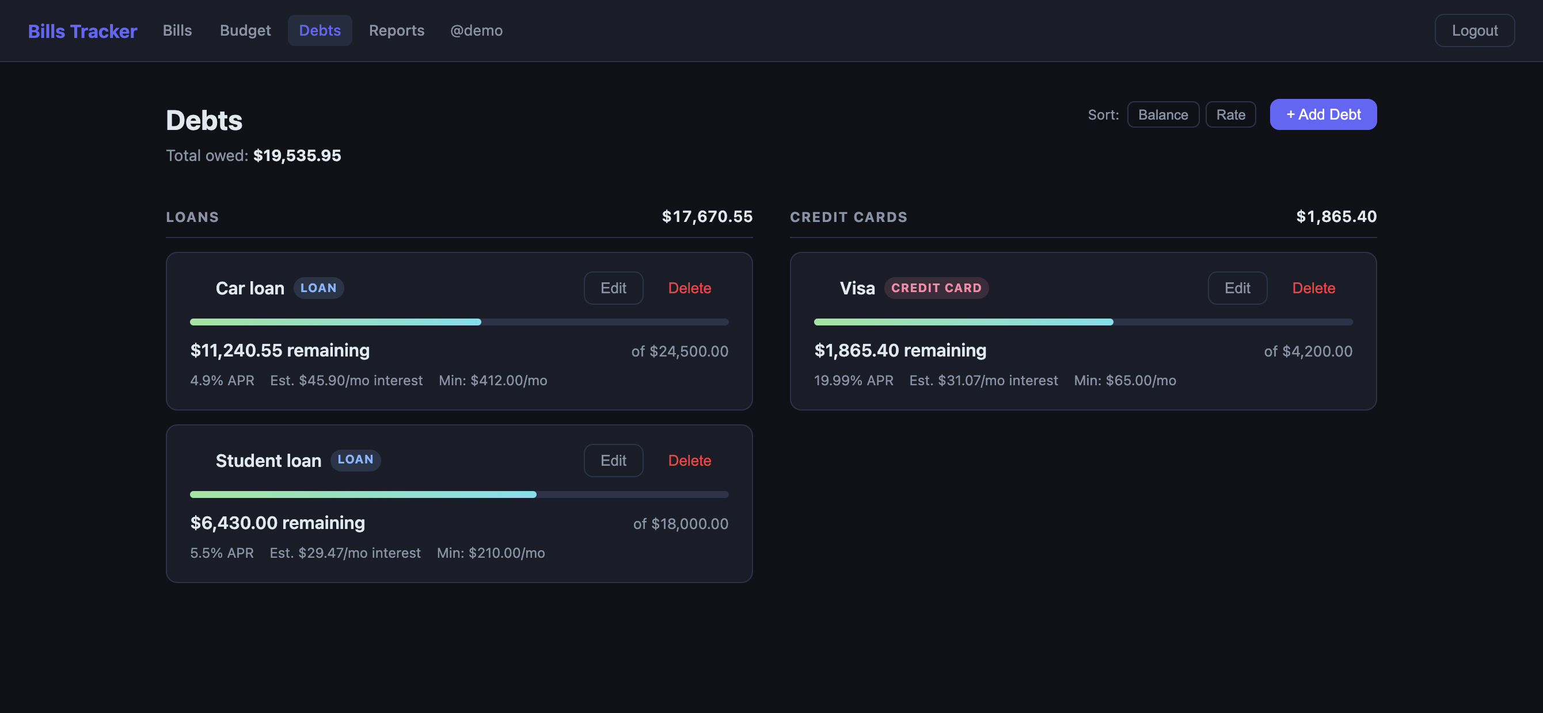This screenshot has height=713, width=1543.
Task: Open the Reports page
Action: click(x=397, y=30)
